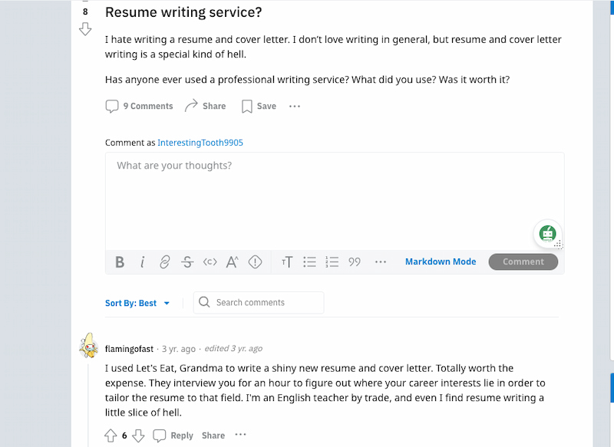Add a quote block in comment

(x=355, y=261)
